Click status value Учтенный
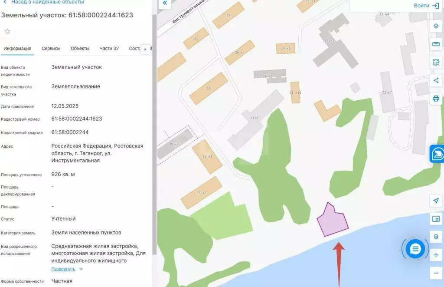The width and height of the screenshot is (444, 287). coord(63,219)
